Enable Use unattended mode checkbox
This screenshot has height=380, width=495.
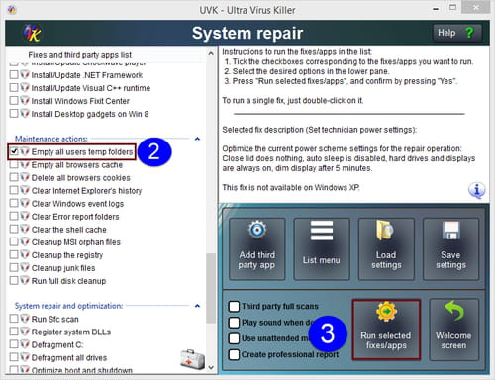234,338
